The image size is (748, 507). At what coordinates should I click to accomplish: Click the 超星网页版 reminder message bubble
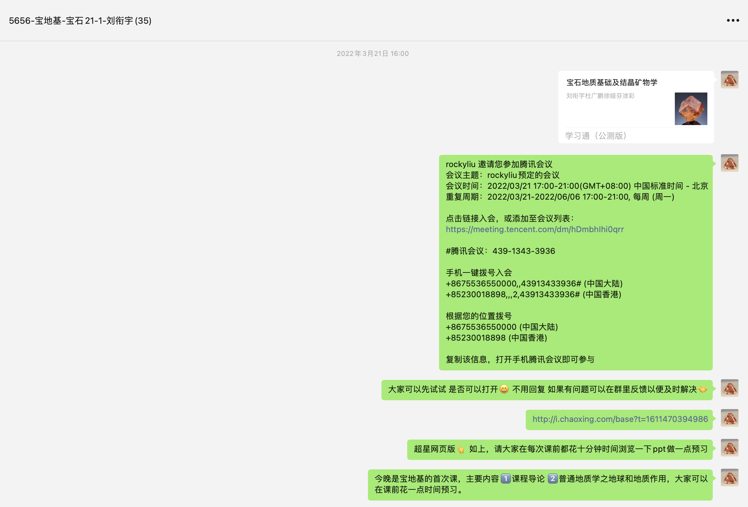(560, 449)
